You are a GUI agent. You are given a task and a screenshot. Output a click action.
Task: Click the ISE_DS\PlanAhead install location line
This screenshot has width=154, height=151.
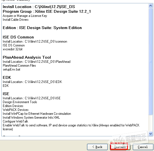[37, 62]
